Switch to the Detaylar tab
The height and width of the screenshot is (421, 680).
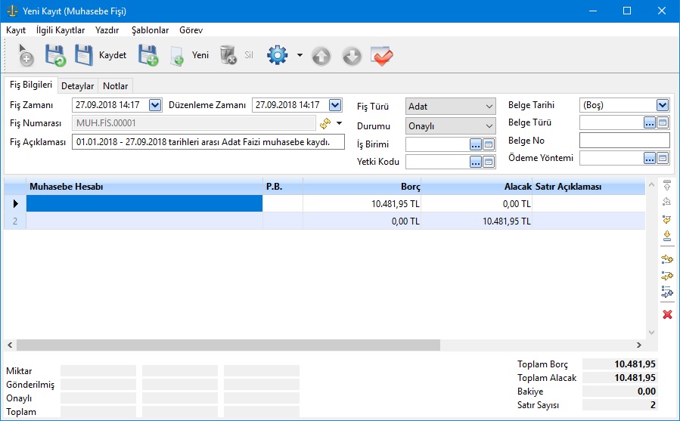(78, 85)
